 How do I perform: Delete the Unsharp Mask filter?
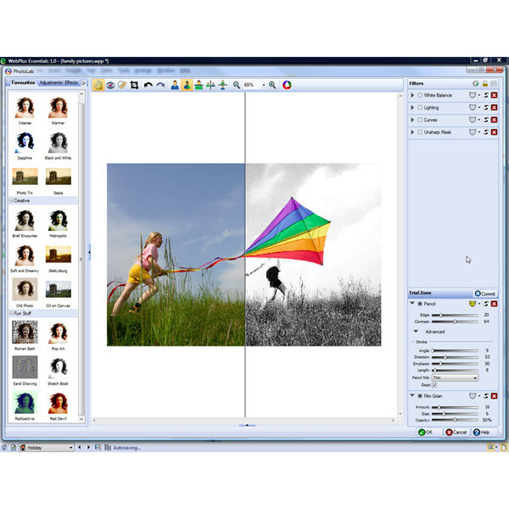point(494,132)
